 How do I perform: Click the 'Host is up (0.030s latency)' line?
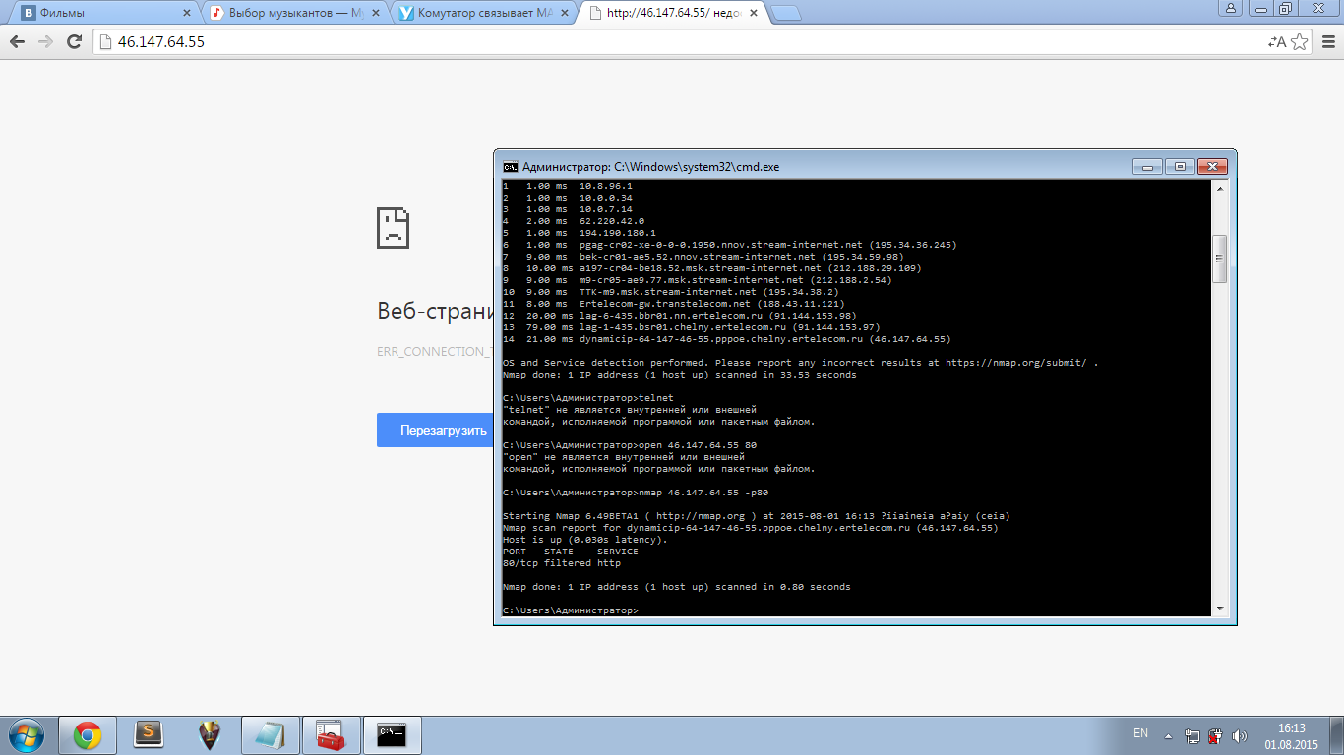[585, 540]
